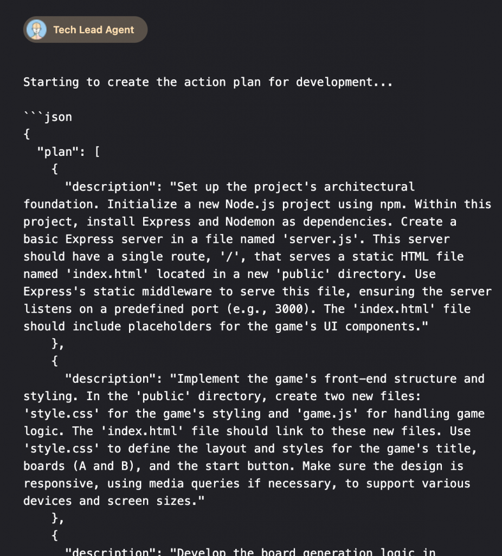Click the 'Starting to create the action plan' line
The height and width of the screenshot is (556, 502).
pos(208,83)
